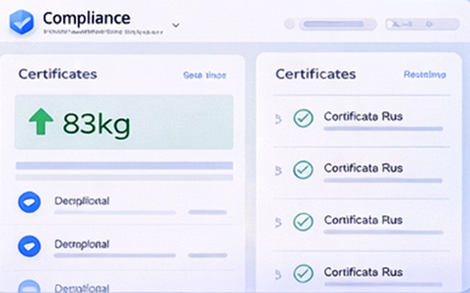470x293 pixels.
Task: Click the link beside right Certificates heading
Action: (424, 75)
